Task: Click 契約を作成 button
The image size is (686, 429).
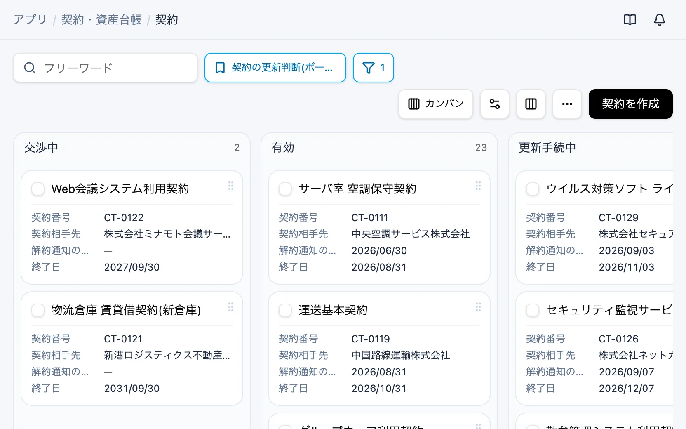Action: click(x=631, y=104)
